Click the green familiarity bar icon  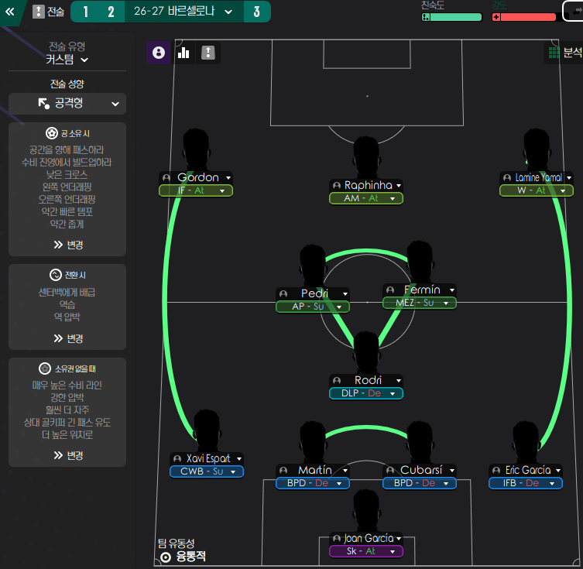coord(426,17)
